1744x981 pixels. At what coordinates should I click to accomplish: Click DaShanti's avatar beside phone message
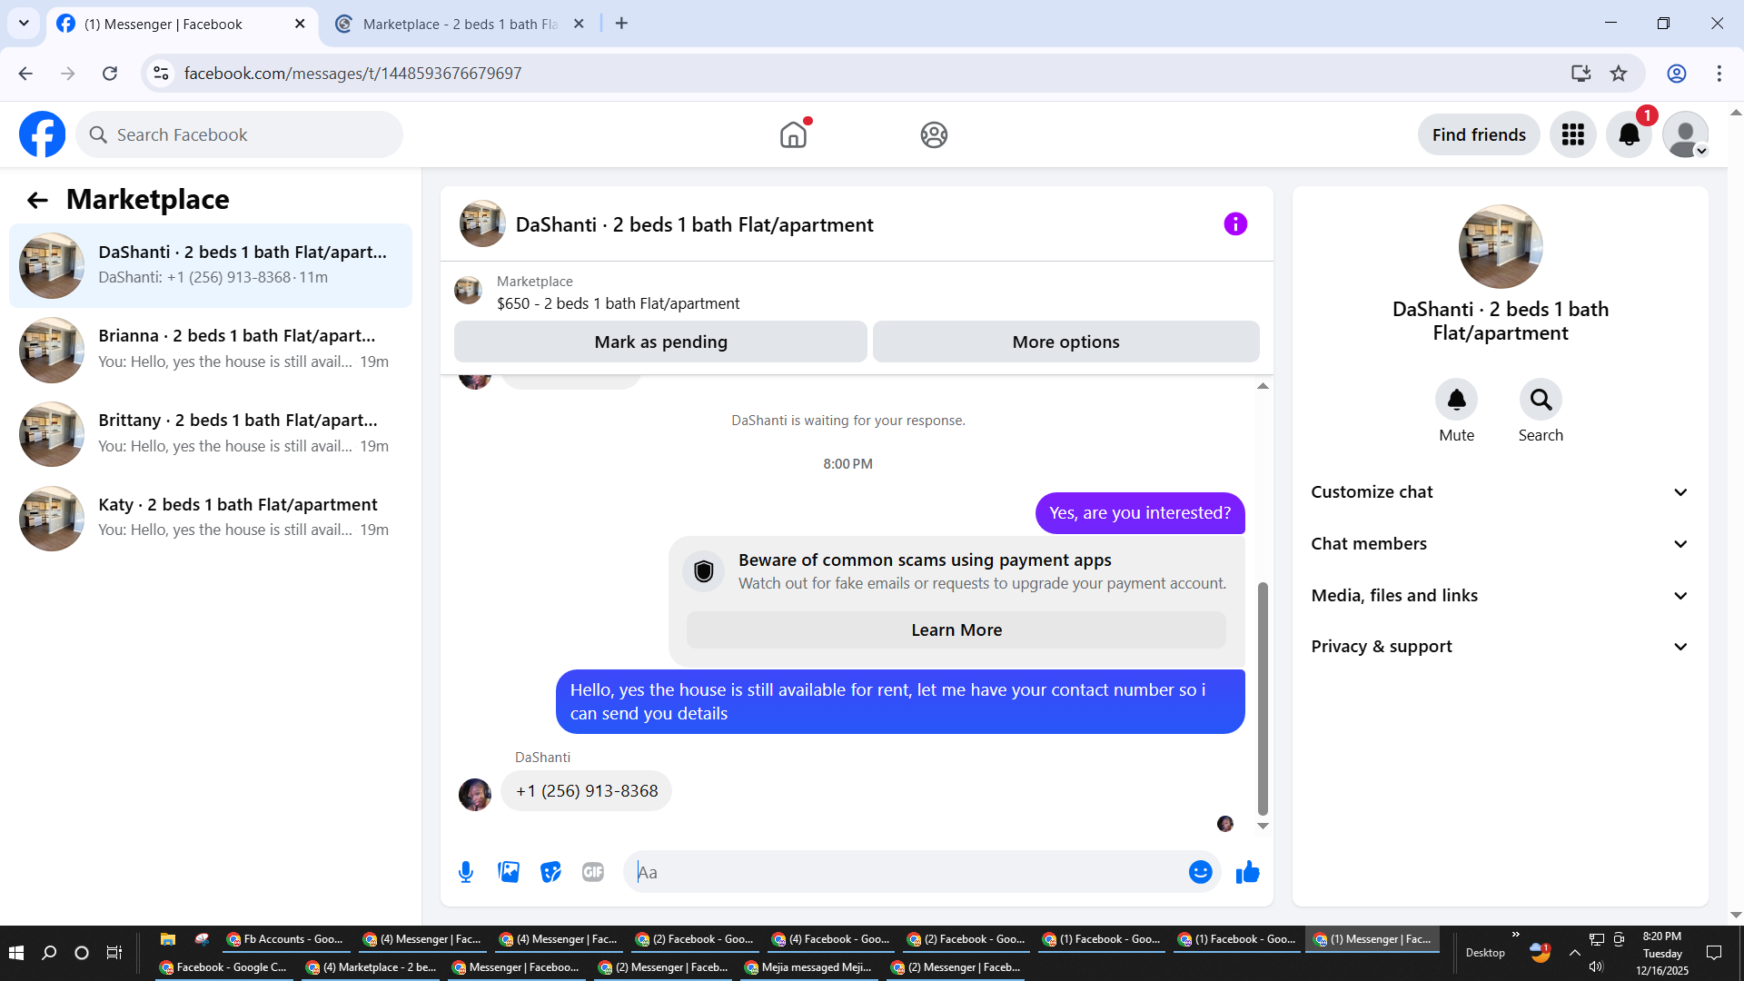point(475,795)
